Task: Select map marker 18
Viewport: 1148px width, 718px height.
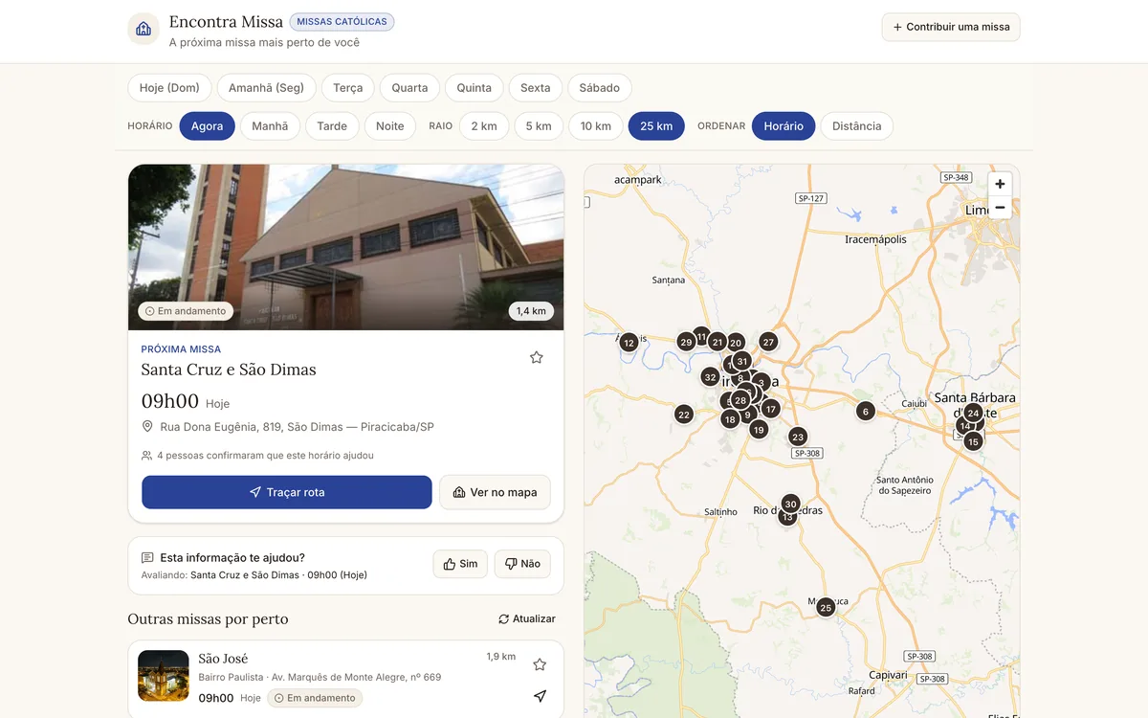Action: [730, 419]
